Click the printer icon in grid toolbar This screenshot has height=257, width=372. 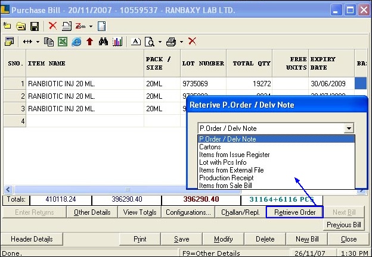pos(171,42)
